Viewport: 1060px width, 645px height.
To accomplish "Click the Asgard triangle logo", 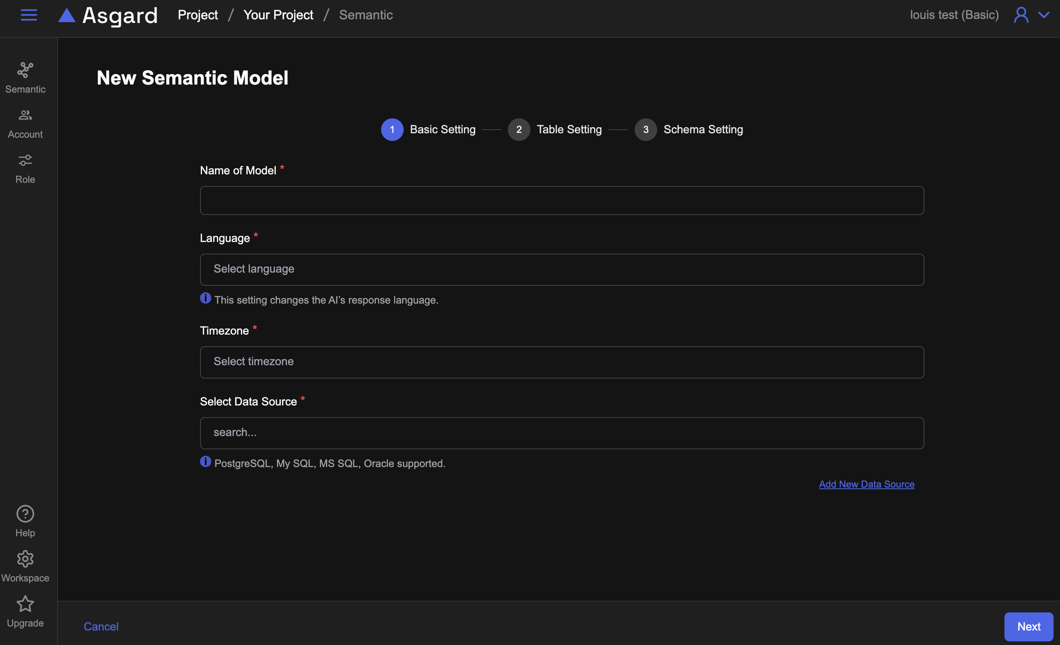I will pos(67,15).
